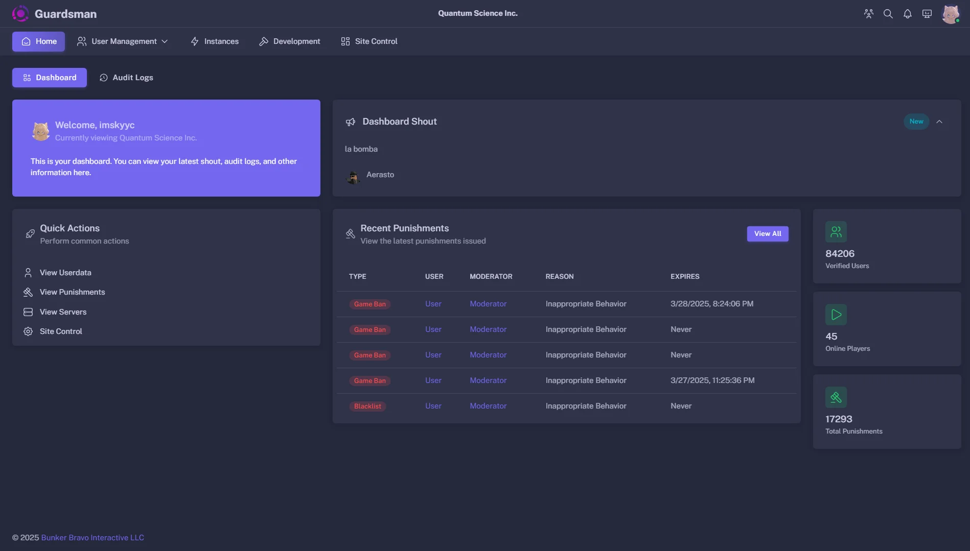Go to Site Control in navbar

(x=369, y=41)
